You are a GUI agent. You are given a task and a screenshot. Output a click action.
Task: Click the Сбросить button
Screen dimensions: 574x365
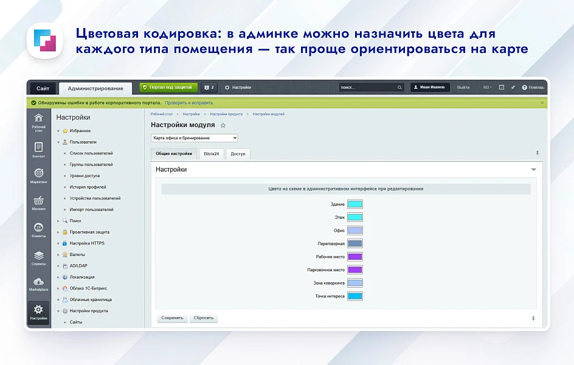(x=204, y=318)
